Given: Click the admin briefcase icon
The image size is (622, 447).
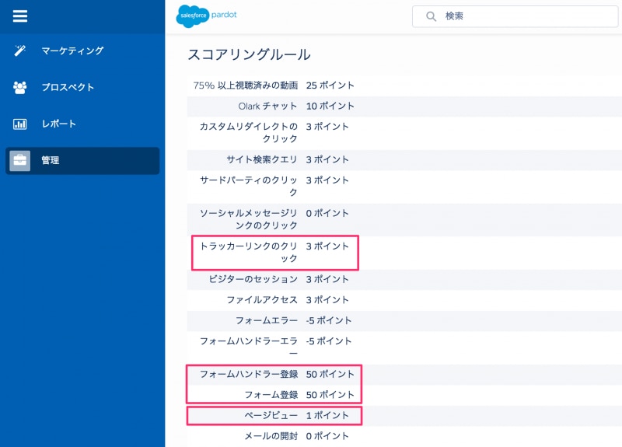Looking at the screenshot, I should pos(20,161).
